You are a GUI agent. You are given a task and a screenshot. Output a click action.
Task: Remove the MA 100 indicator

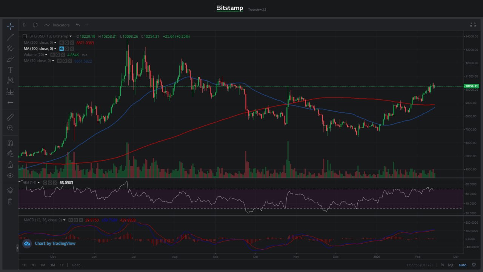click(72, 49)
